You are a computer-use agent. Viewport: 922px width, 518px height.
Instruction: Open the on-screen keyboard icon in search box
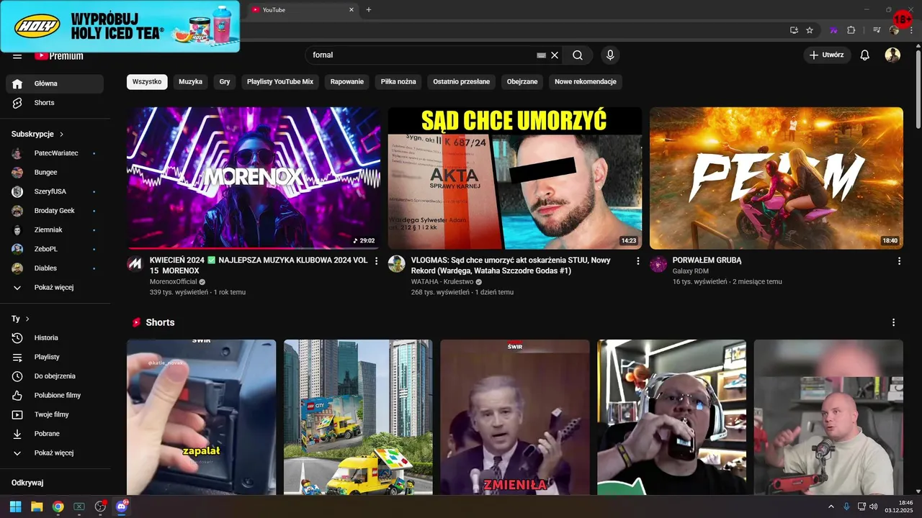tap(542, 55)
